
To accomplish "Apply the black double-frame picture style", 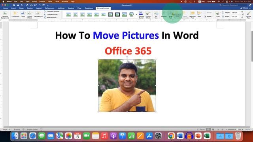I will tap(117, 15).
